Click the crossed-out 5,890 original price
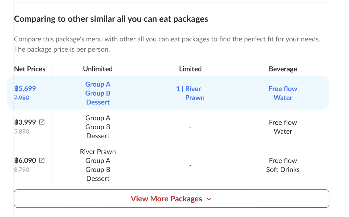 pos(22,131)
